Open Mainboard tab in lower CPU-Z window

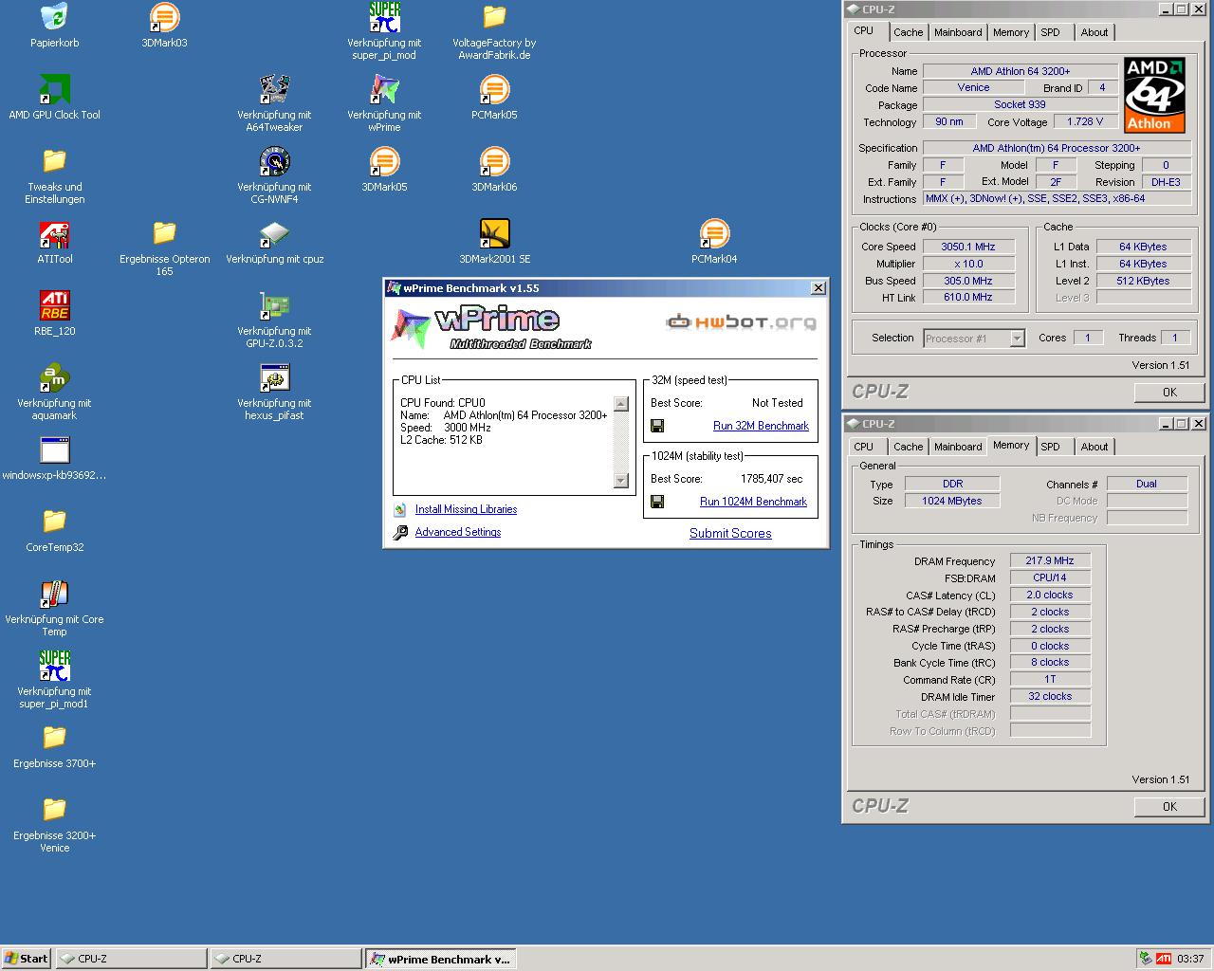click(958, 447)
